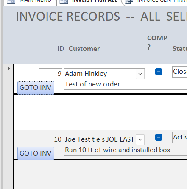Open the Adam Hinkley customer dropdown
This screenshot has height=189, width=187.
tap(140, 74)
